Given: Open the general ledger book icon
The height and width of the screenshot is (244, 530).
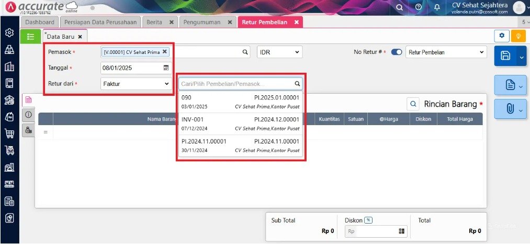Looking at the screenshot, I should pos(9,83).
